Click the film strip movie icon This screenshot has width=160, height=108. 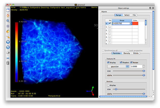[8, 63]
